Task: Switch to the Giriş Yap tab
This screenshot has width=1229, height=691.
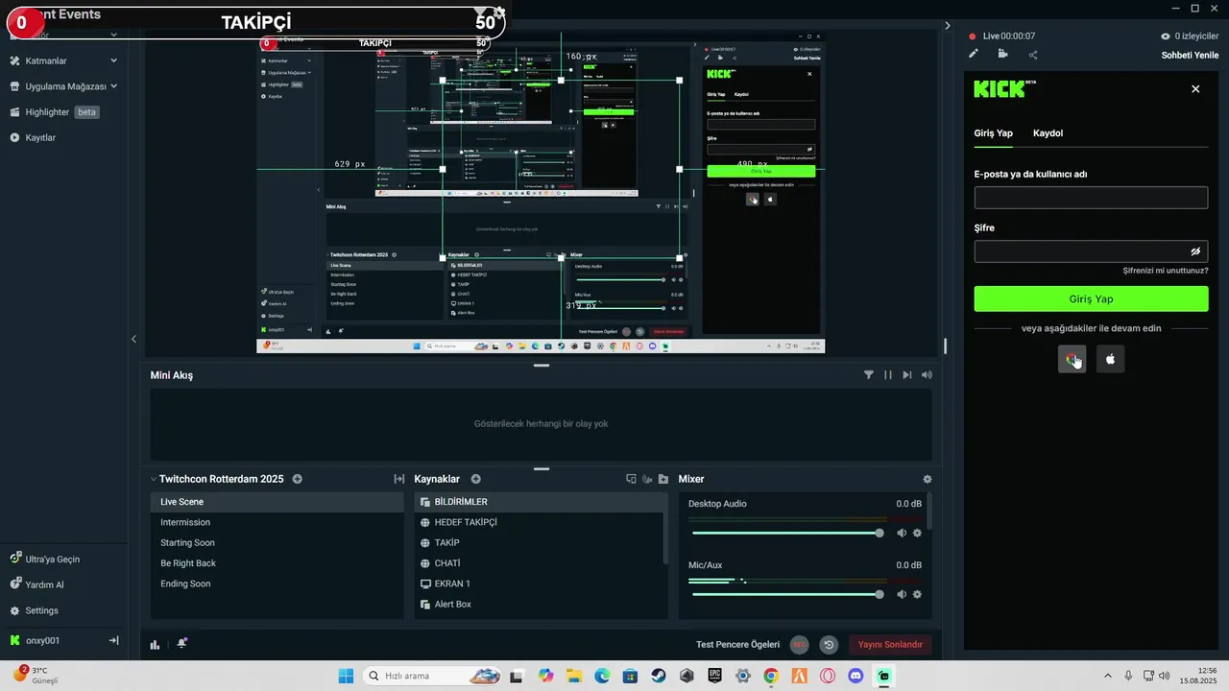Action: pos(993,133)
